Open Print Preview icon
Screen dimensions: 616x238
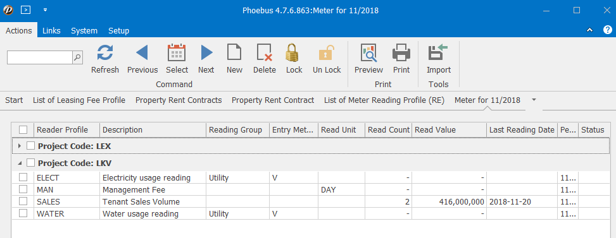[x=368, y=53]
